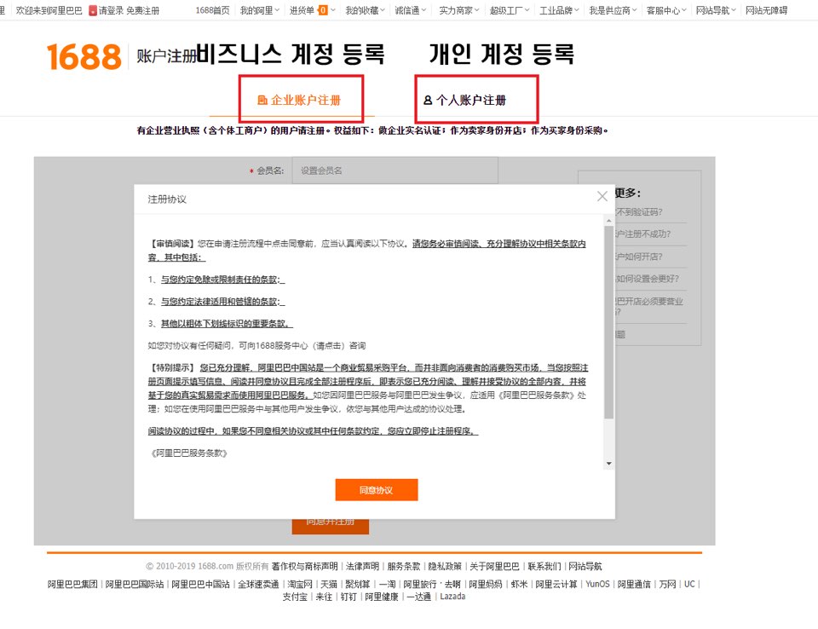Screen dimensions: 818x629
Task: Open 服务条款 footer link
Action: (x=404, y=567)
